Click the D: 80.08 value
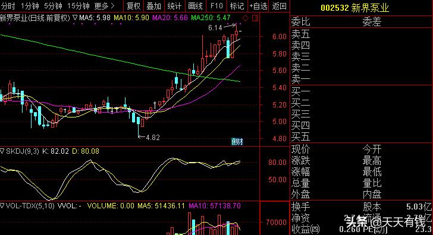 (x=86, y=151)
